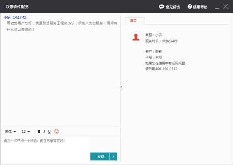Open the 使用帮助 help question-mark icon
This screenshot has height=165, width=233.
190,7
